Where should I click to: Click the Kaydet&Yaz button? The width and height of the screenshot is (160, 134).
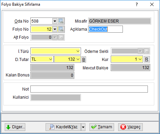tap(63, 127)
